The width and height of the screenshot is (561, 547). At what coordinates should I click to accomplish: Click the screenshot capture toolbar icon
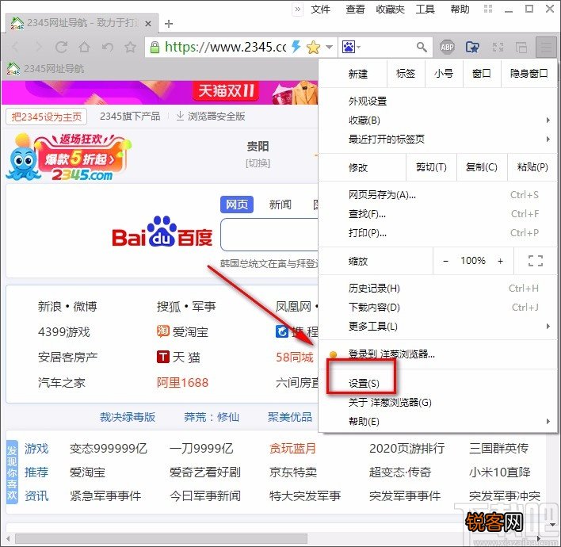click(498, 47)
